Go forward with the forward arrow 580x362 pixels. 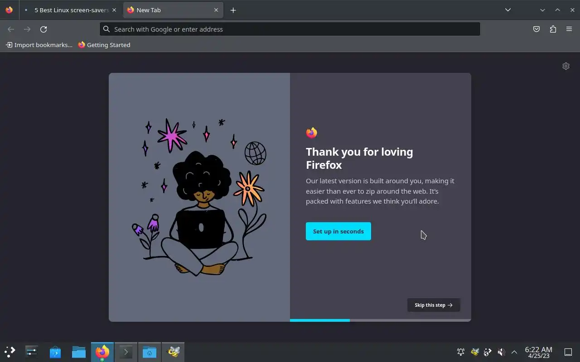[27, 29]
